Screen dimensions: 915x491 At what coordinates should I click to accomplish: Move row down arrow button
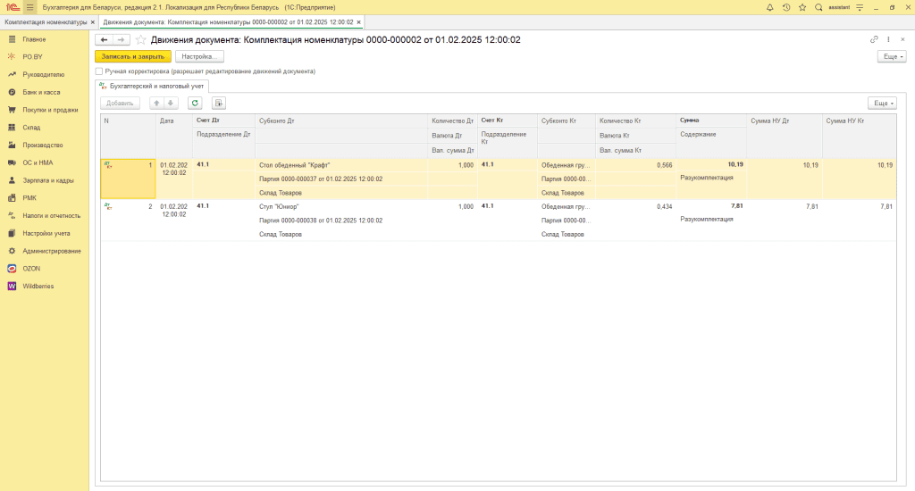coord(171,104)
